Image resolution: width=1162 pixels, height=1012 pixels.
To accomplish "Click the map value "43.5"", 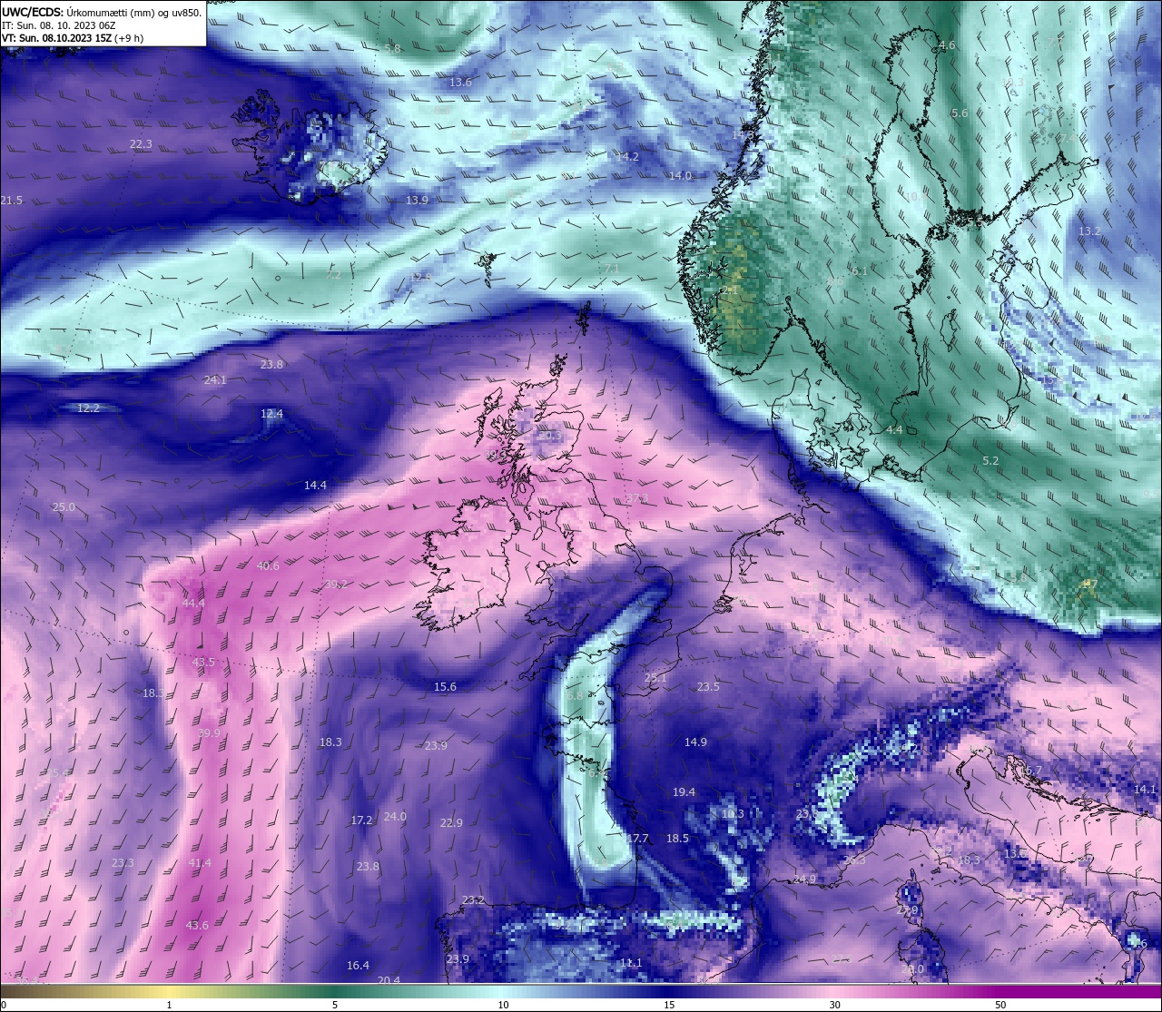I will (203, 663).
